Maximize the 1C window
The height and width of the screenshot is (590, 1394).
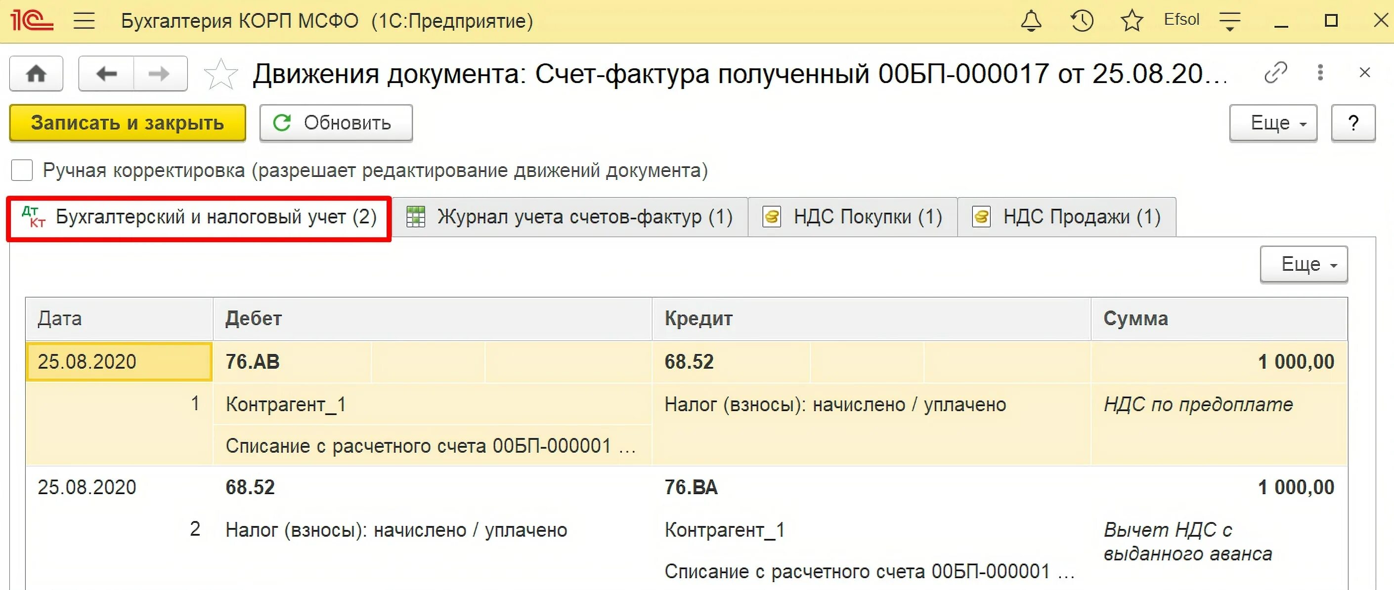point(1331,21)
